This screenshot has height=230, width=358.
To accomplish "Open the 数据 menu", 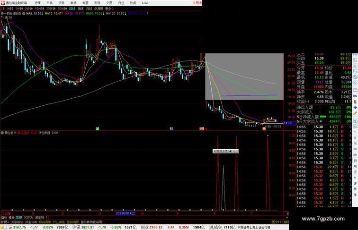I will 73,3.
